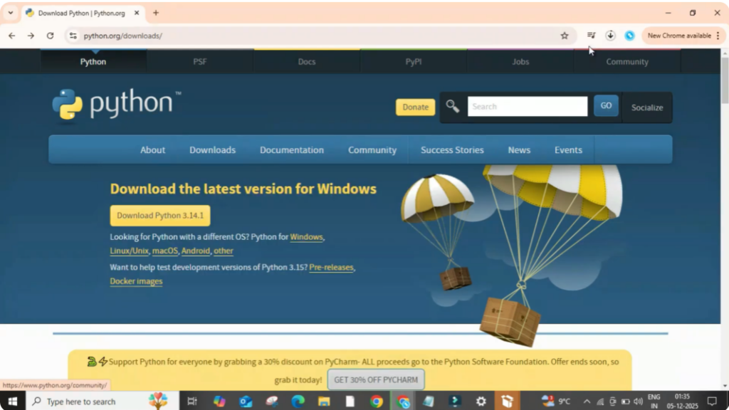Click inside the Search input field
Screen dimensions: 729x410
[x=527, y=105]
